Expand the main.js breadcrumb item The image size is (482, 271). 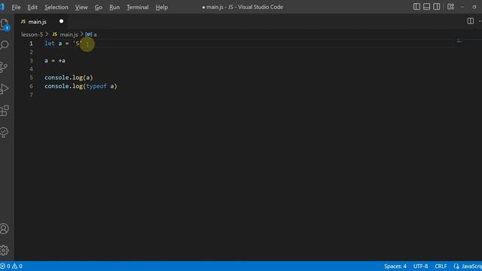[x=69, y=35]
